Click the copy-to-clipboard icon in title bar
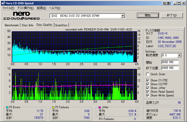 point(164,3)
